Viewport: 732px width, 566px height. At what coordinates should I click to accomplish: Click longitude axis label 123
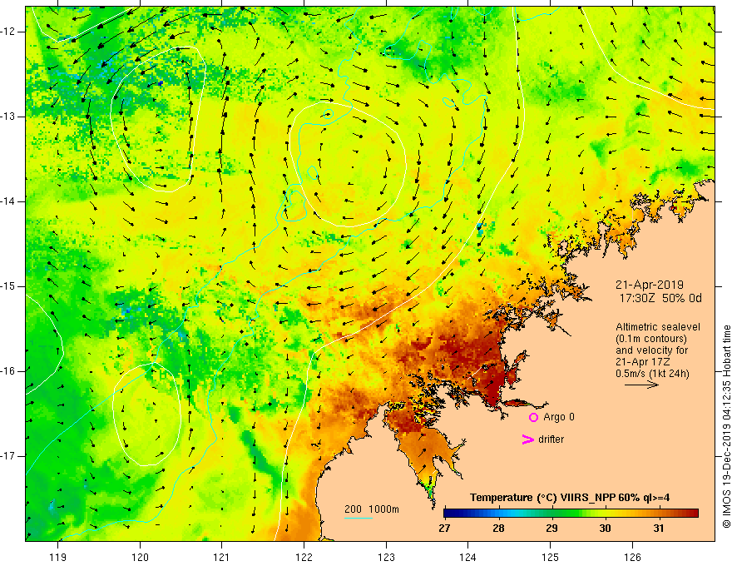pyautogui.click(x=386, y=557)
